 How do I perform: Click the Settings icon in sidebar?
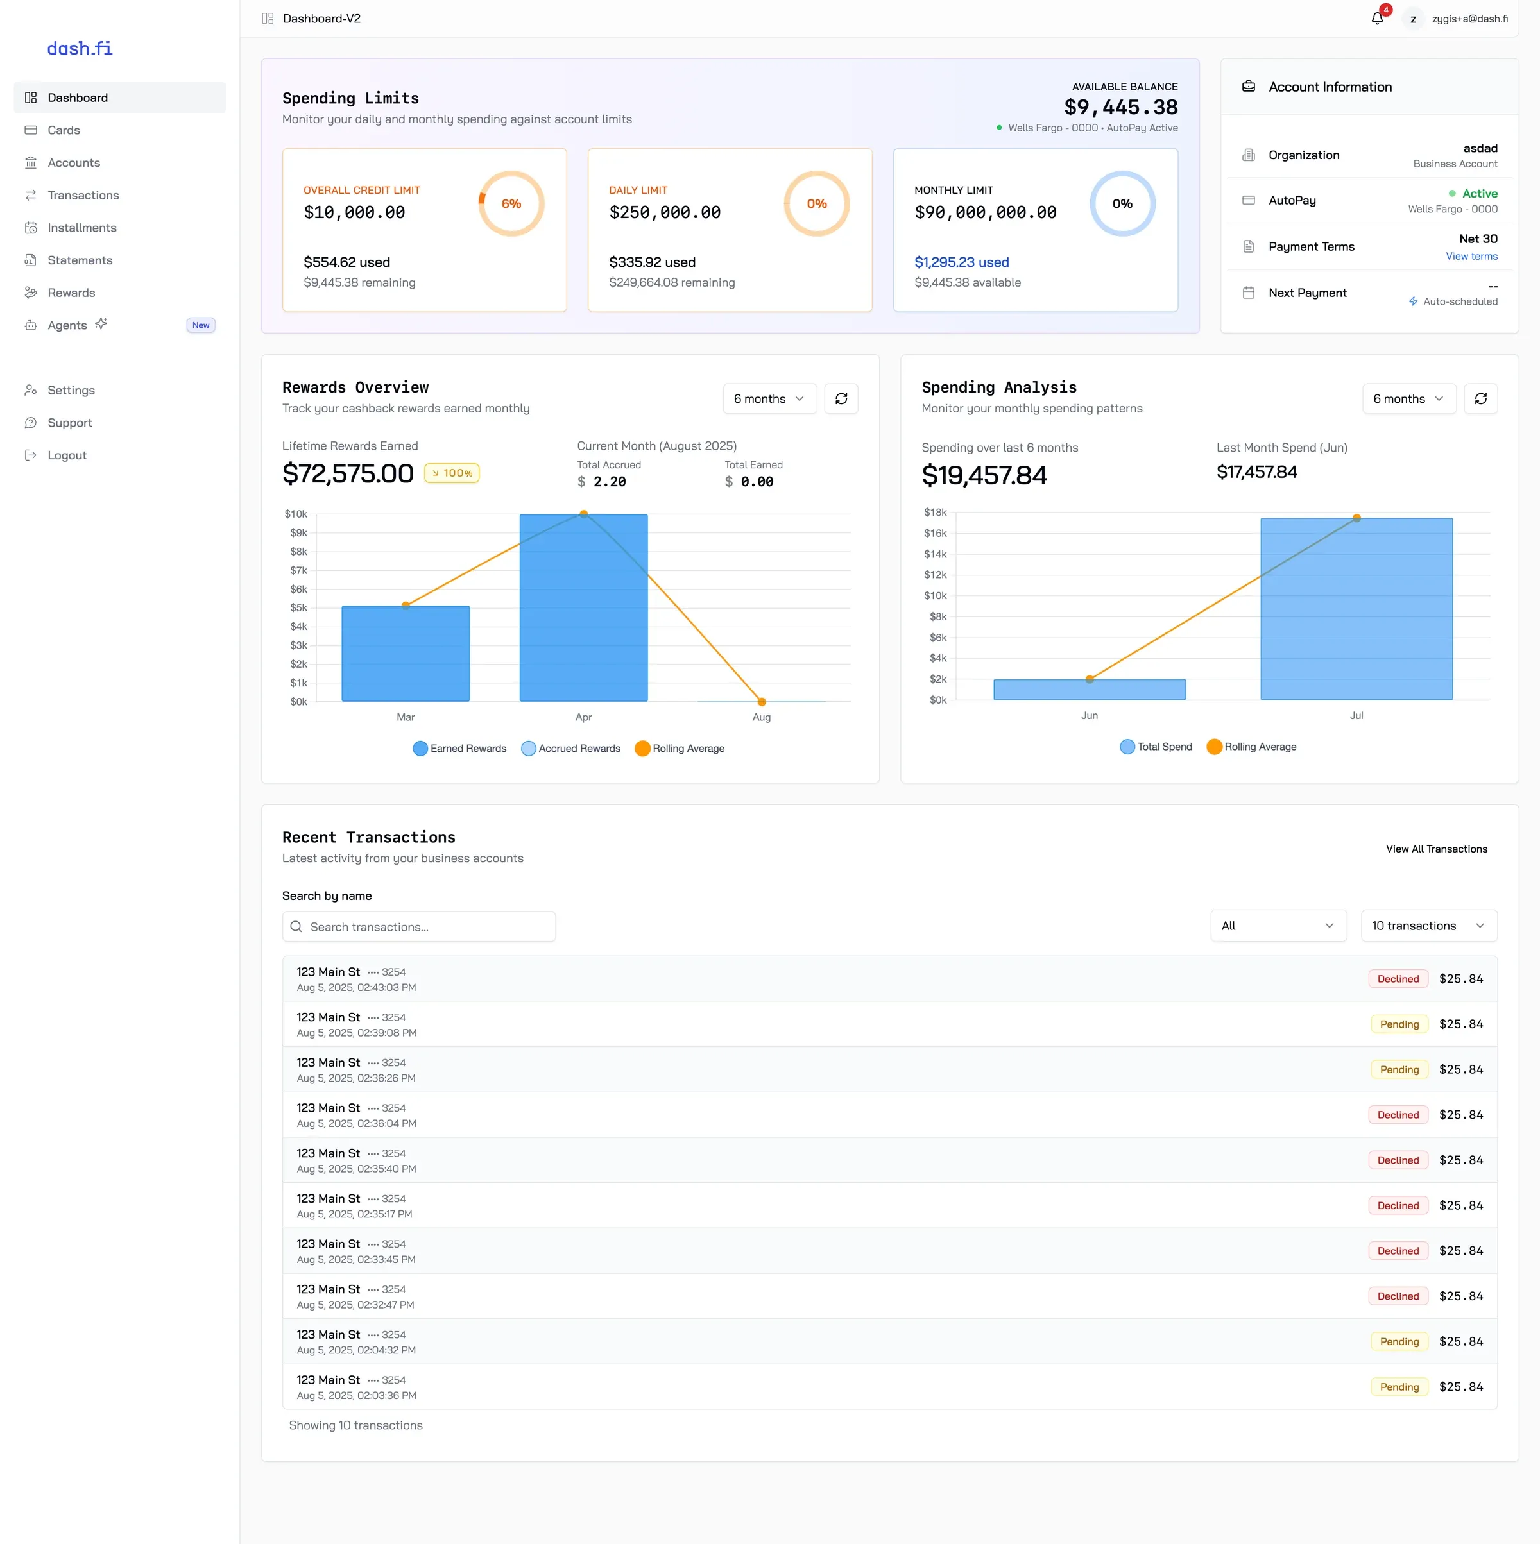coord(30,390)
